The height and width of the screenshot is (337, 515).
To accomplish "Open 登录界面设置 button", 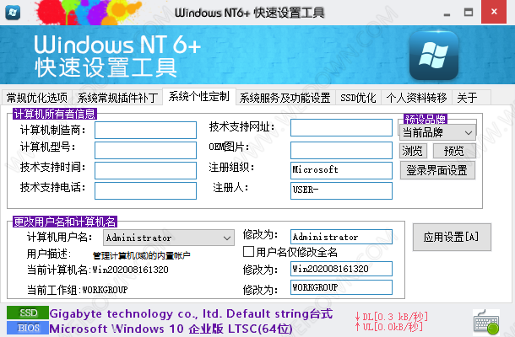I will pyautogui.click(x=437, y=170).
